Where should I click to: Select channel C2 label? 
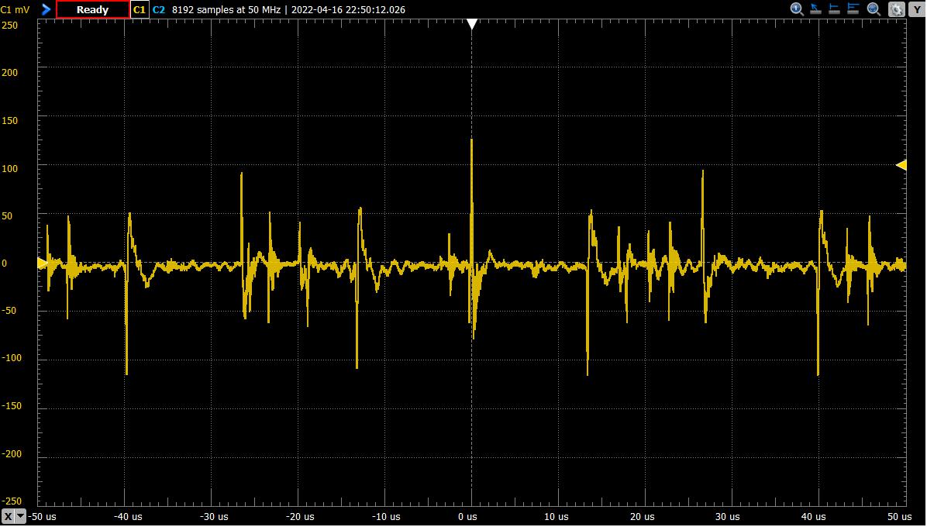pos(158,9)
